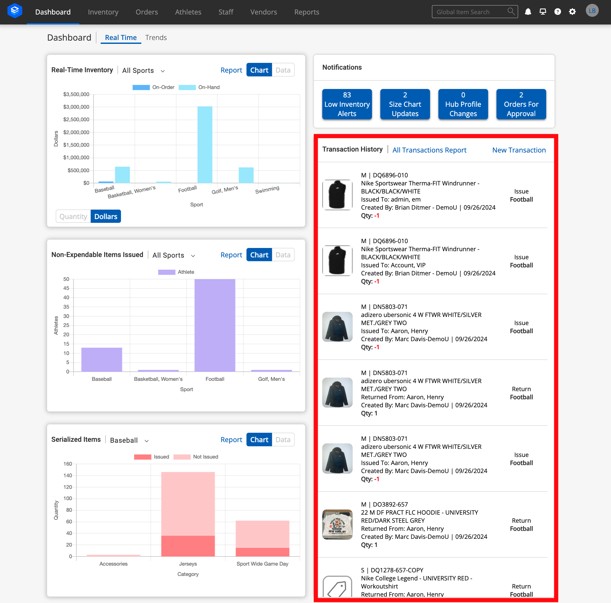Select the Real Time tab
Screen dimensions: 611x603
pos(121,37)
